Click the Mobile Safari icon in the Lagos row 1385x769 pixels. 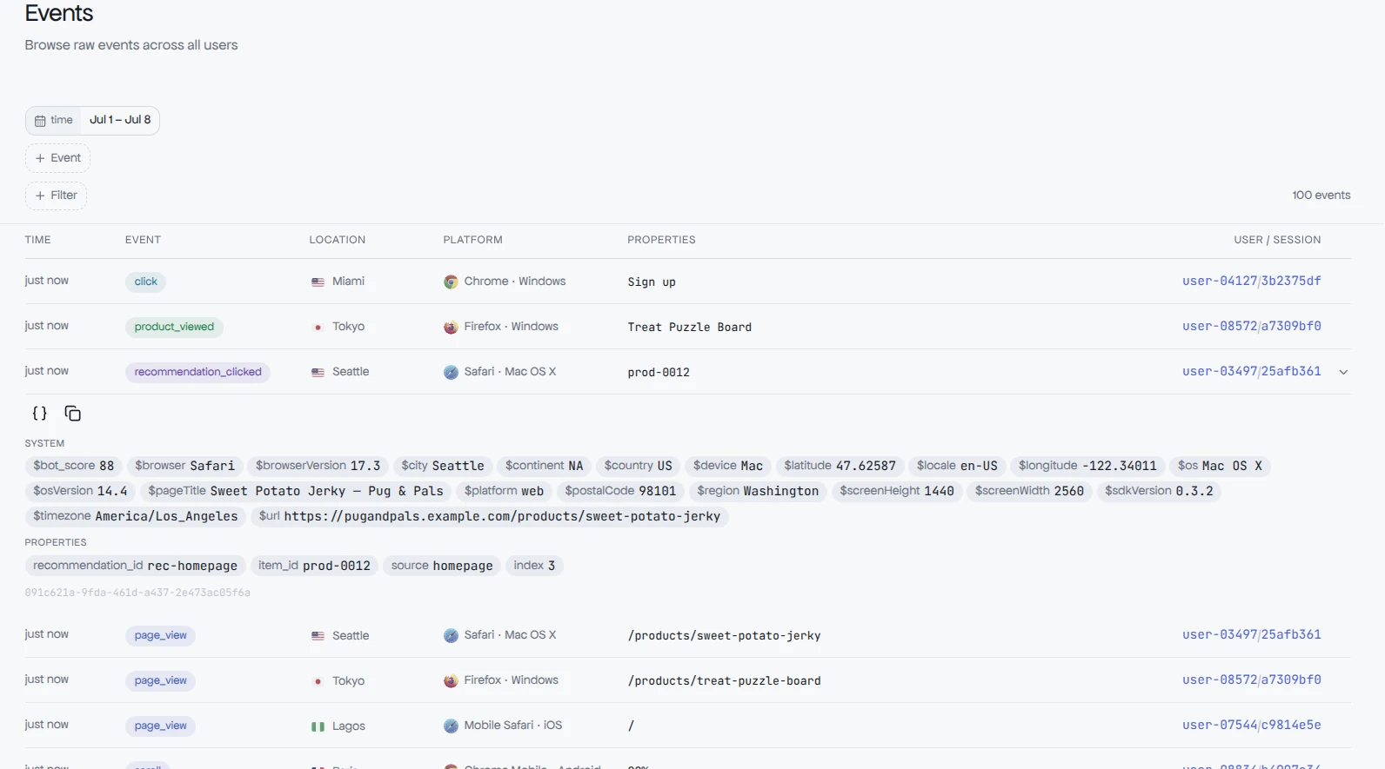tap(451, 726)
